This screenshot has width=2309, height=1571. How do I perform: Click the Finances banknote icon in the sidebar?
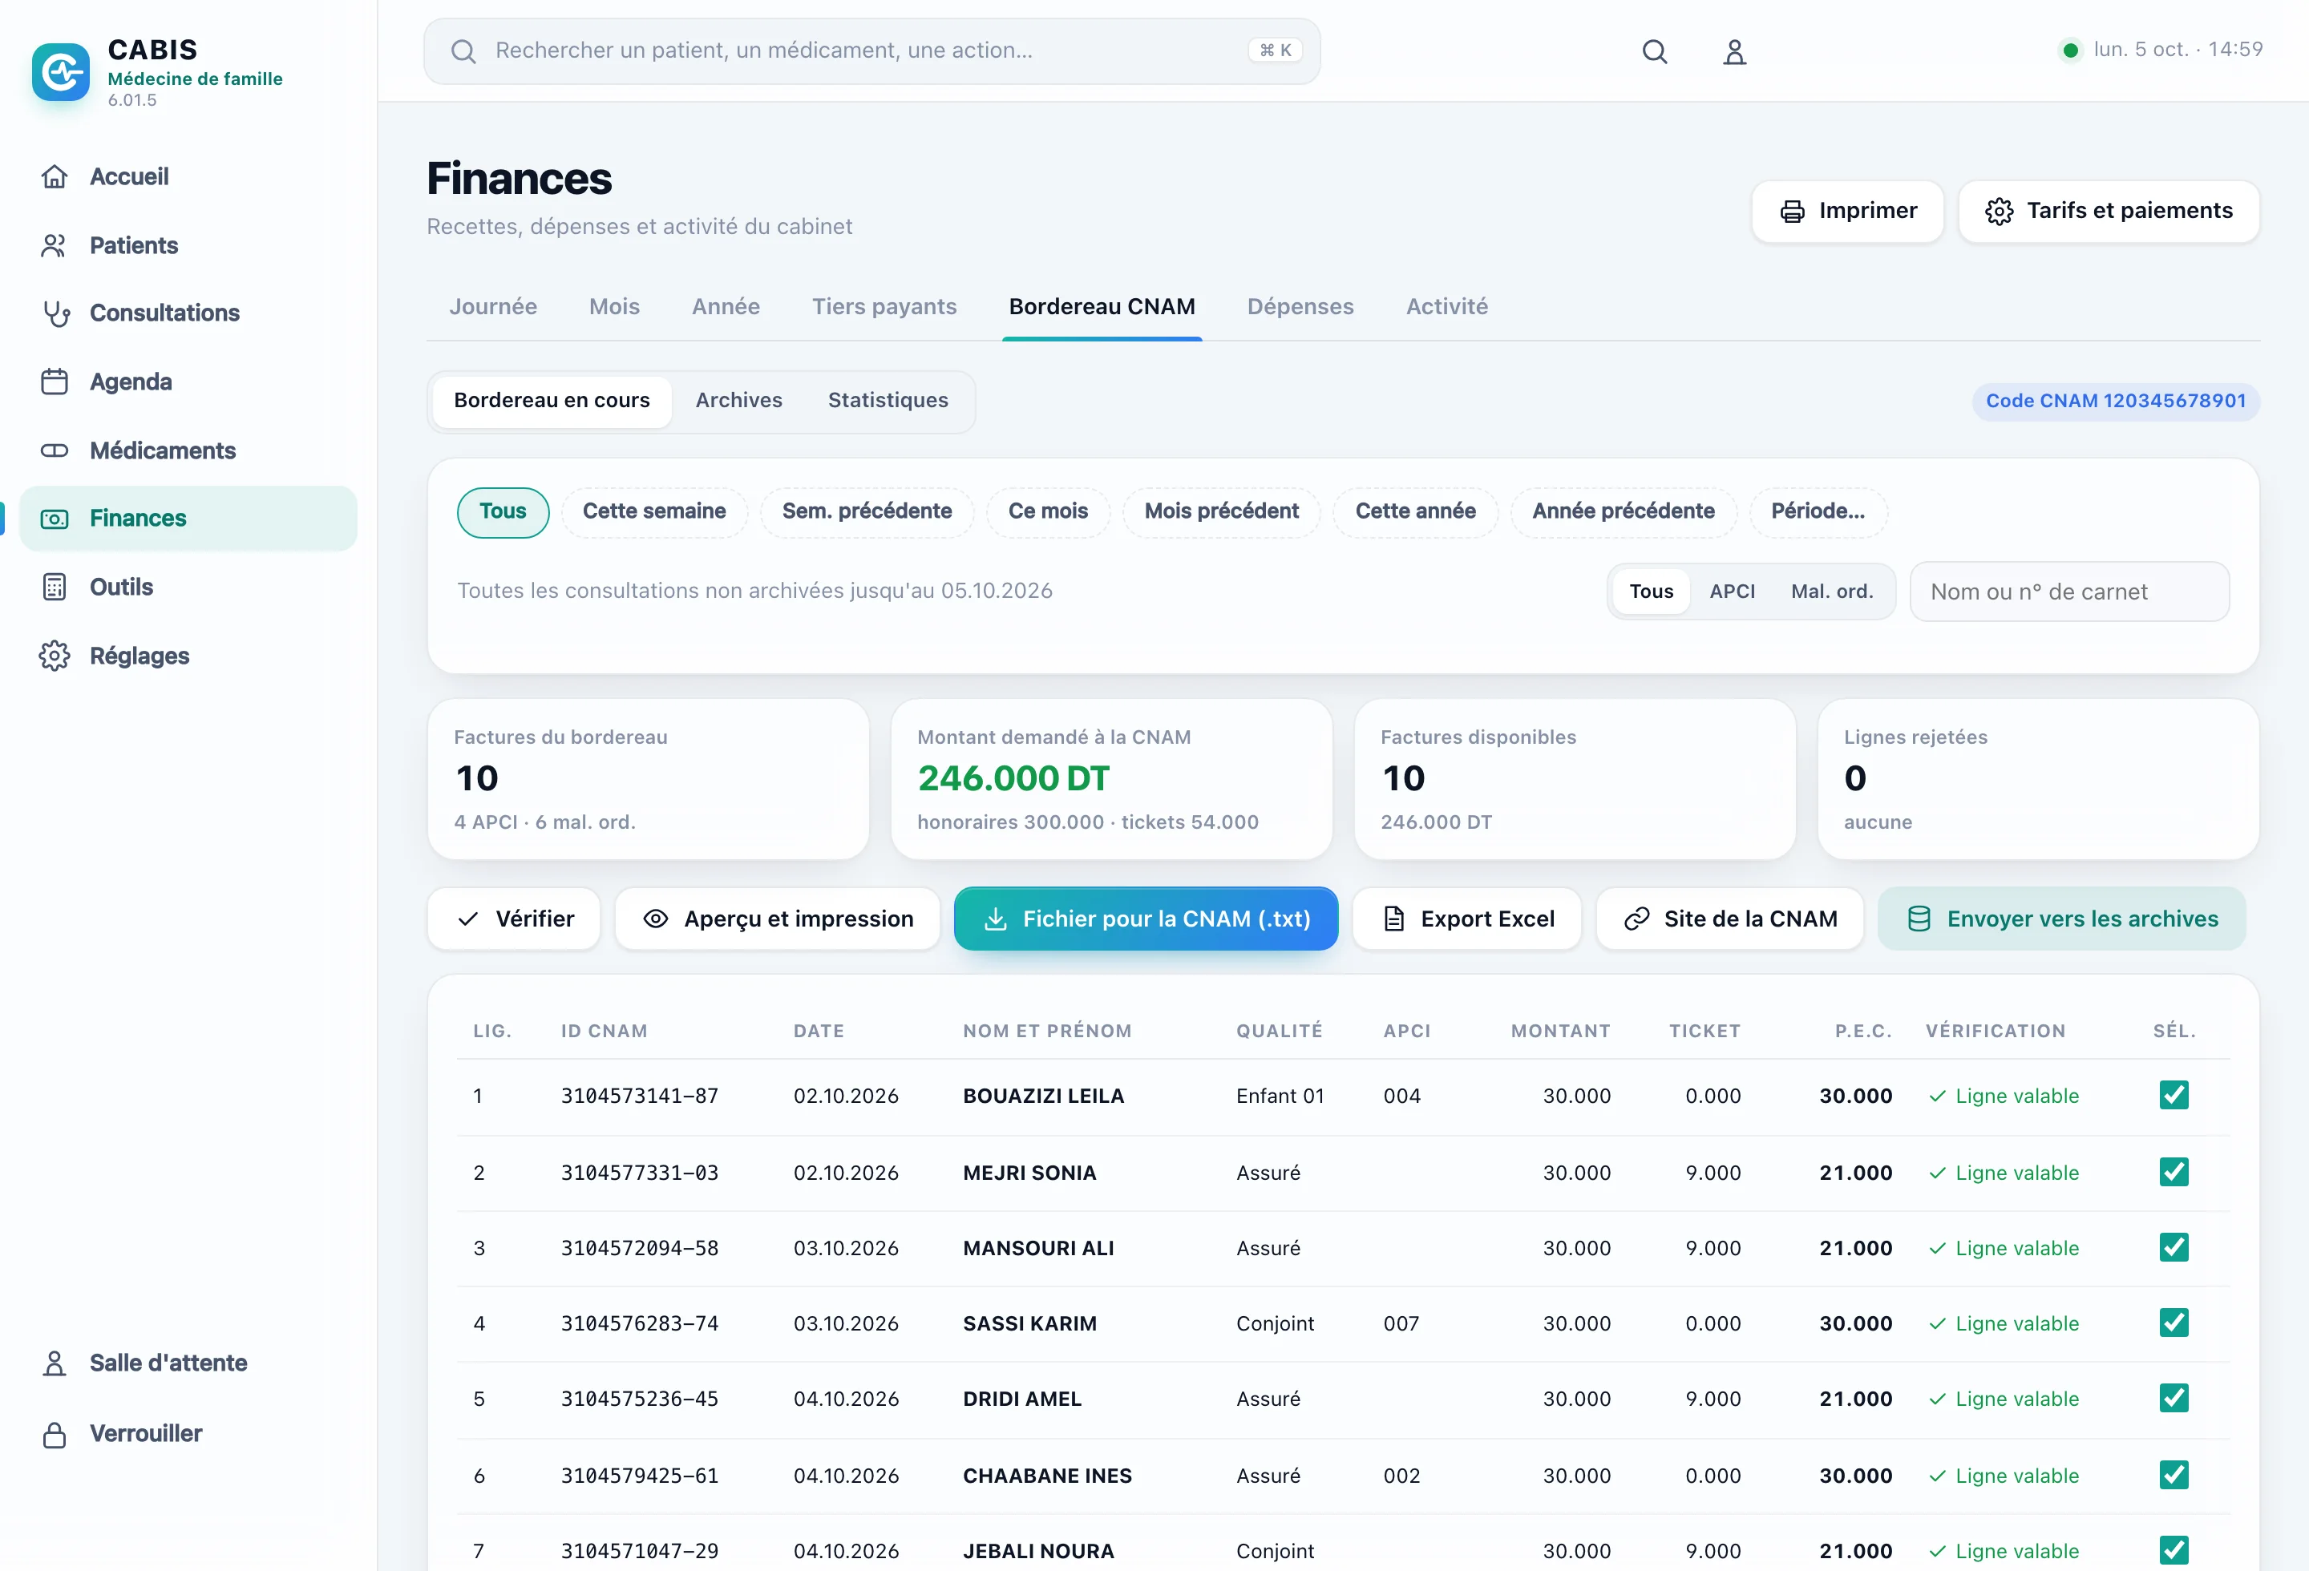coord(55,519)
